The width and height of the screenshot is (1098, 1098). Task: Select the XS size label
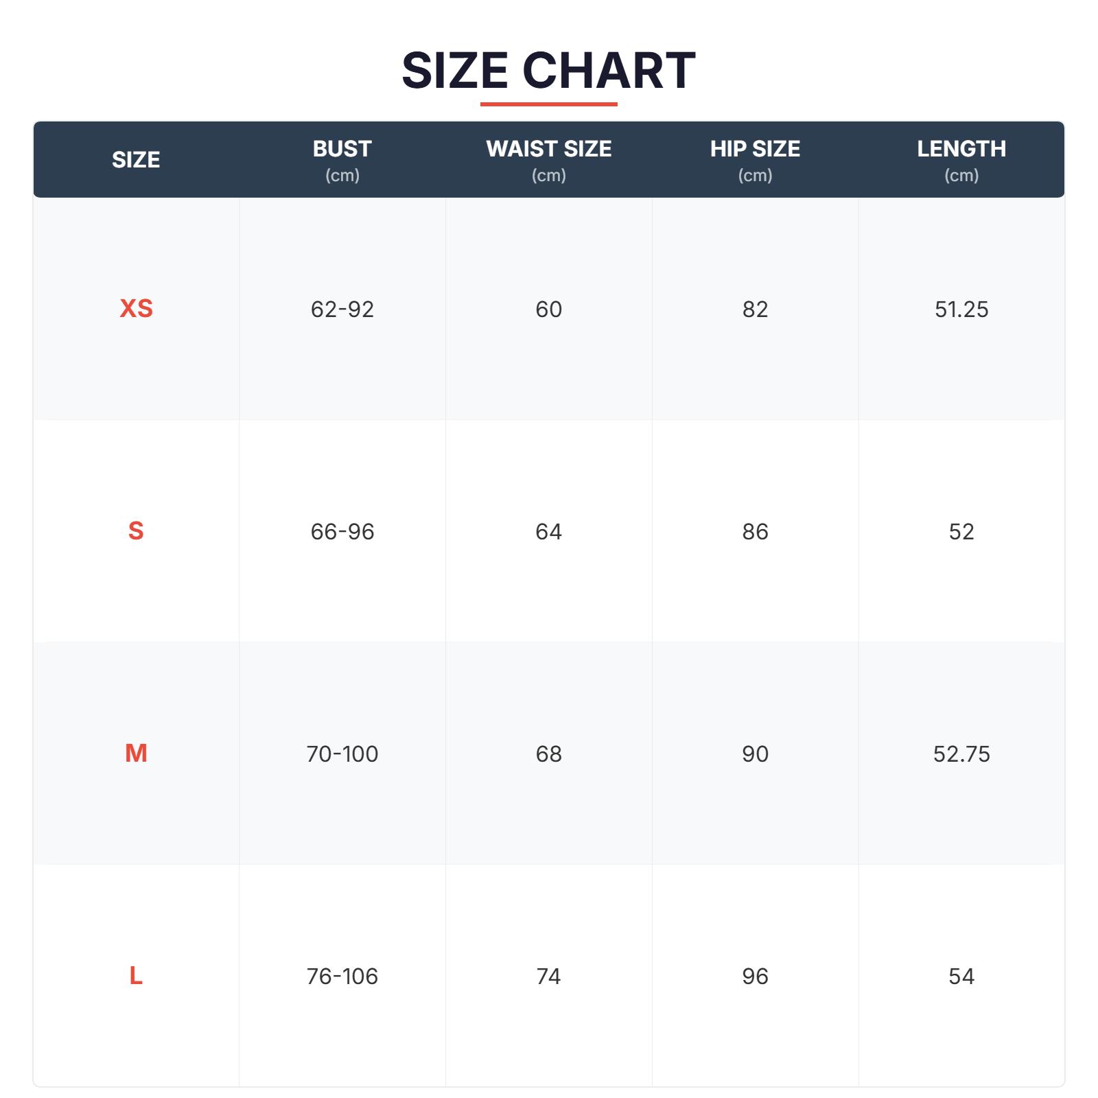pos(136,309)
